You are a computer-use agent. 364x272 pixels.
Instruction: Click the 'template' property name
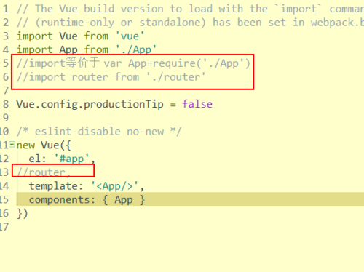(53, 186)
